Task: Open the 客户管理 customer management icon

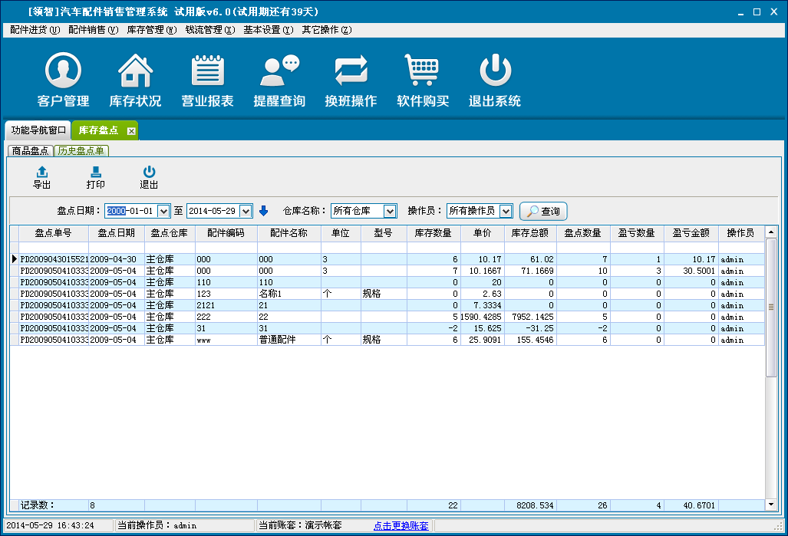Action: 63,72
